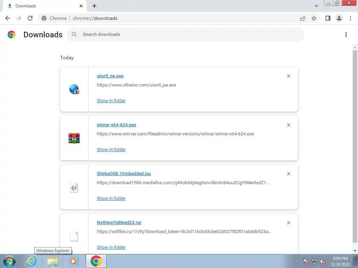
Task: Open Windows Media Player from the taskbar
Action: (73, 261)
